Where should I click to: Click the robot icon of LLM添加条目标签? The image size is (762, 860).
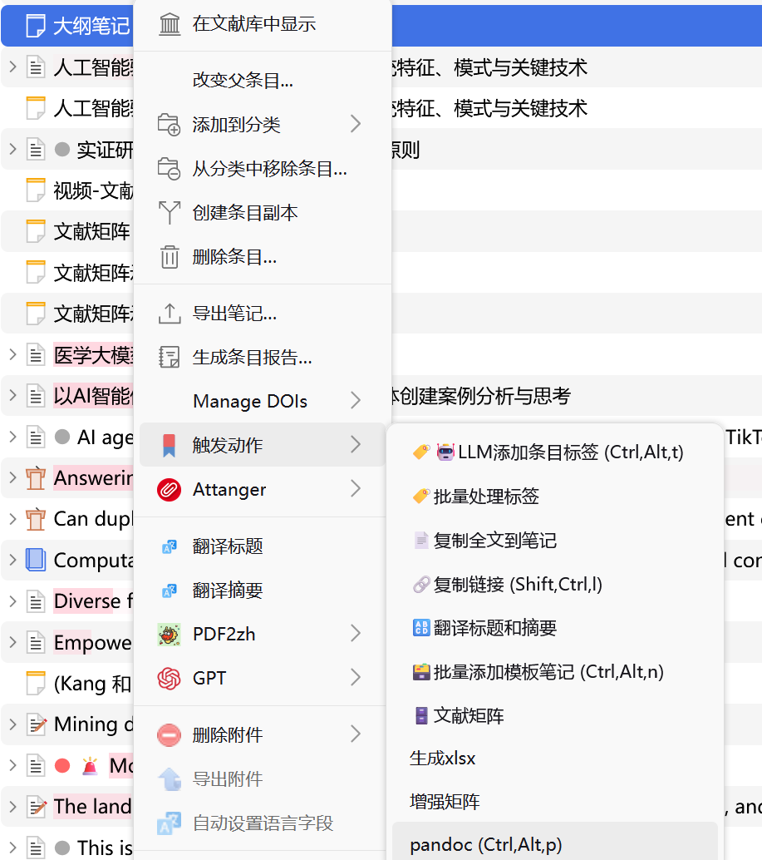445,452
